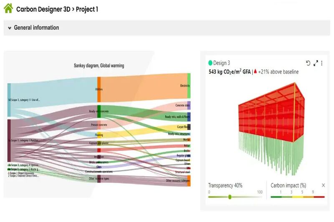The width and height of the screenshot is (334, 222).
Task: Open the Design 3 three-dots menu
Action: 322,63
